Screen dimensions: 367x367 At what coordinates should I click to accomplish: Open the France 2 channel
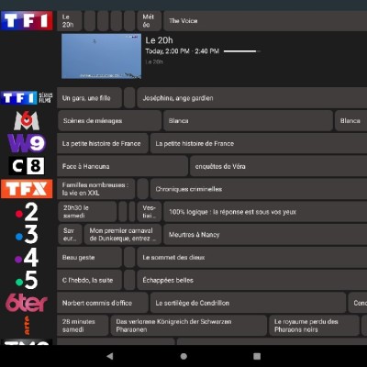pos(27,212)
